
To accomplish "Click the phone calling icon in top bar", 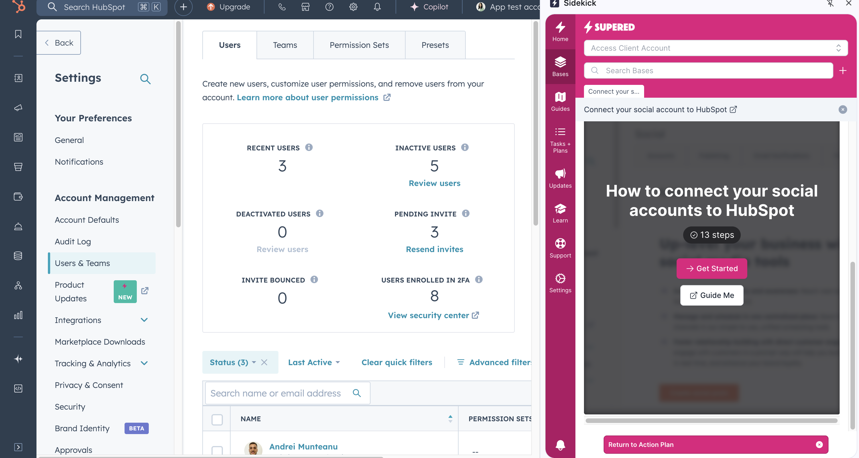I will click(282, 7).
